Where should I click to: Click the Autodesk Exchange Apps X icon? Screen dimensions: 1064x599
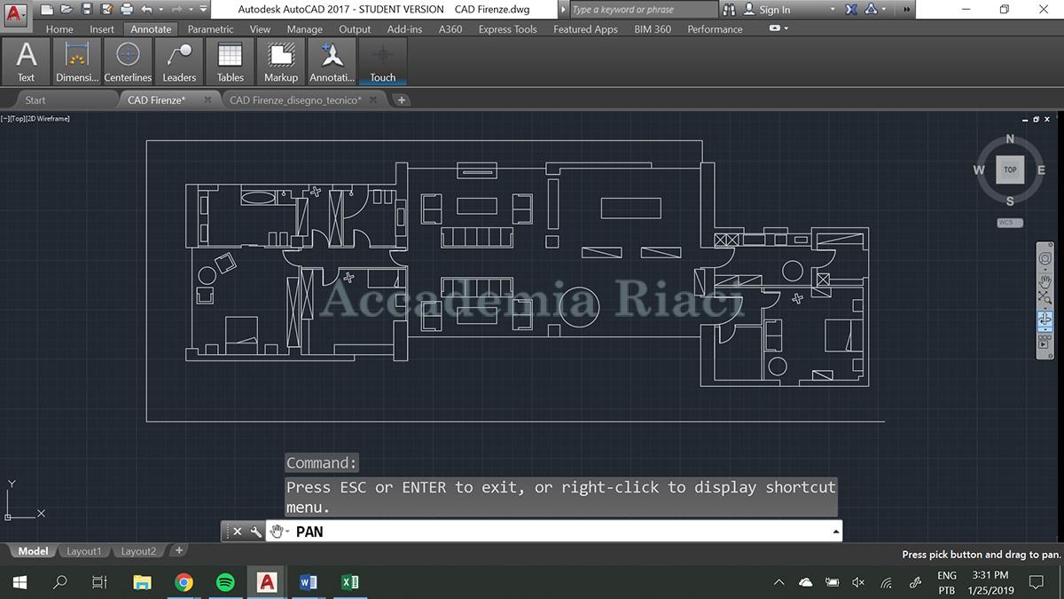click(x=851, y=10)
